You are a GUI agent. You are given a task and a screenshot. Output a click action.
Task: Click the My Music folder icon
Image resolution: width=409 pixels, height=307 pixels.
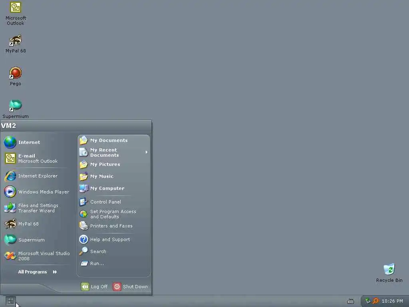tap(83, 176)
